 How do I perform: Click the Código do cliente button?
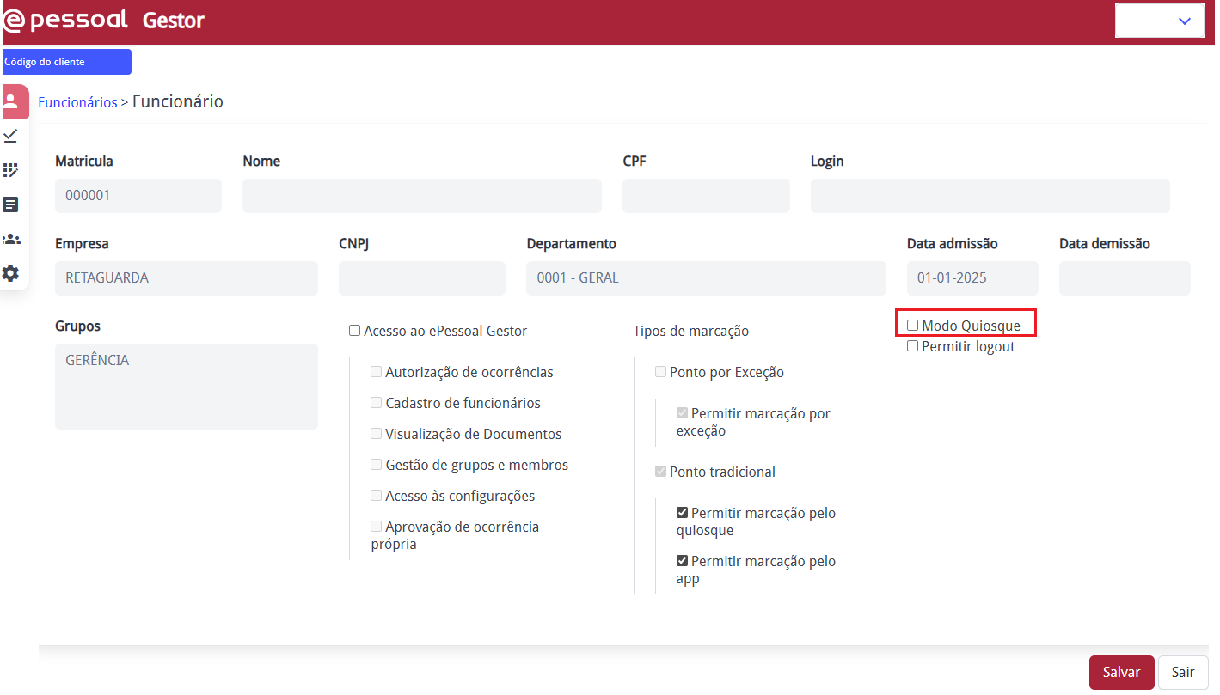[x=67, y=62]
